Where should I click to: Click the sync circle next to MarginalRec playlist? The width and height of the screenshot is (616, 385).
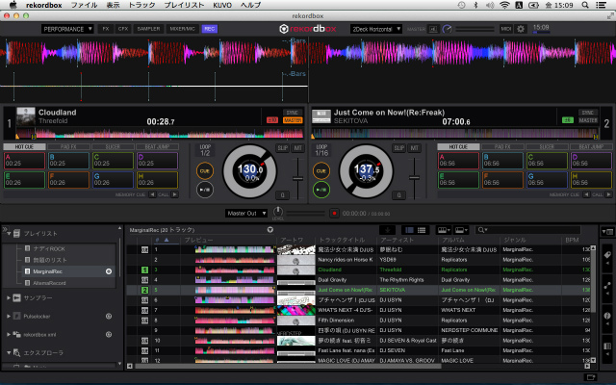109,271
